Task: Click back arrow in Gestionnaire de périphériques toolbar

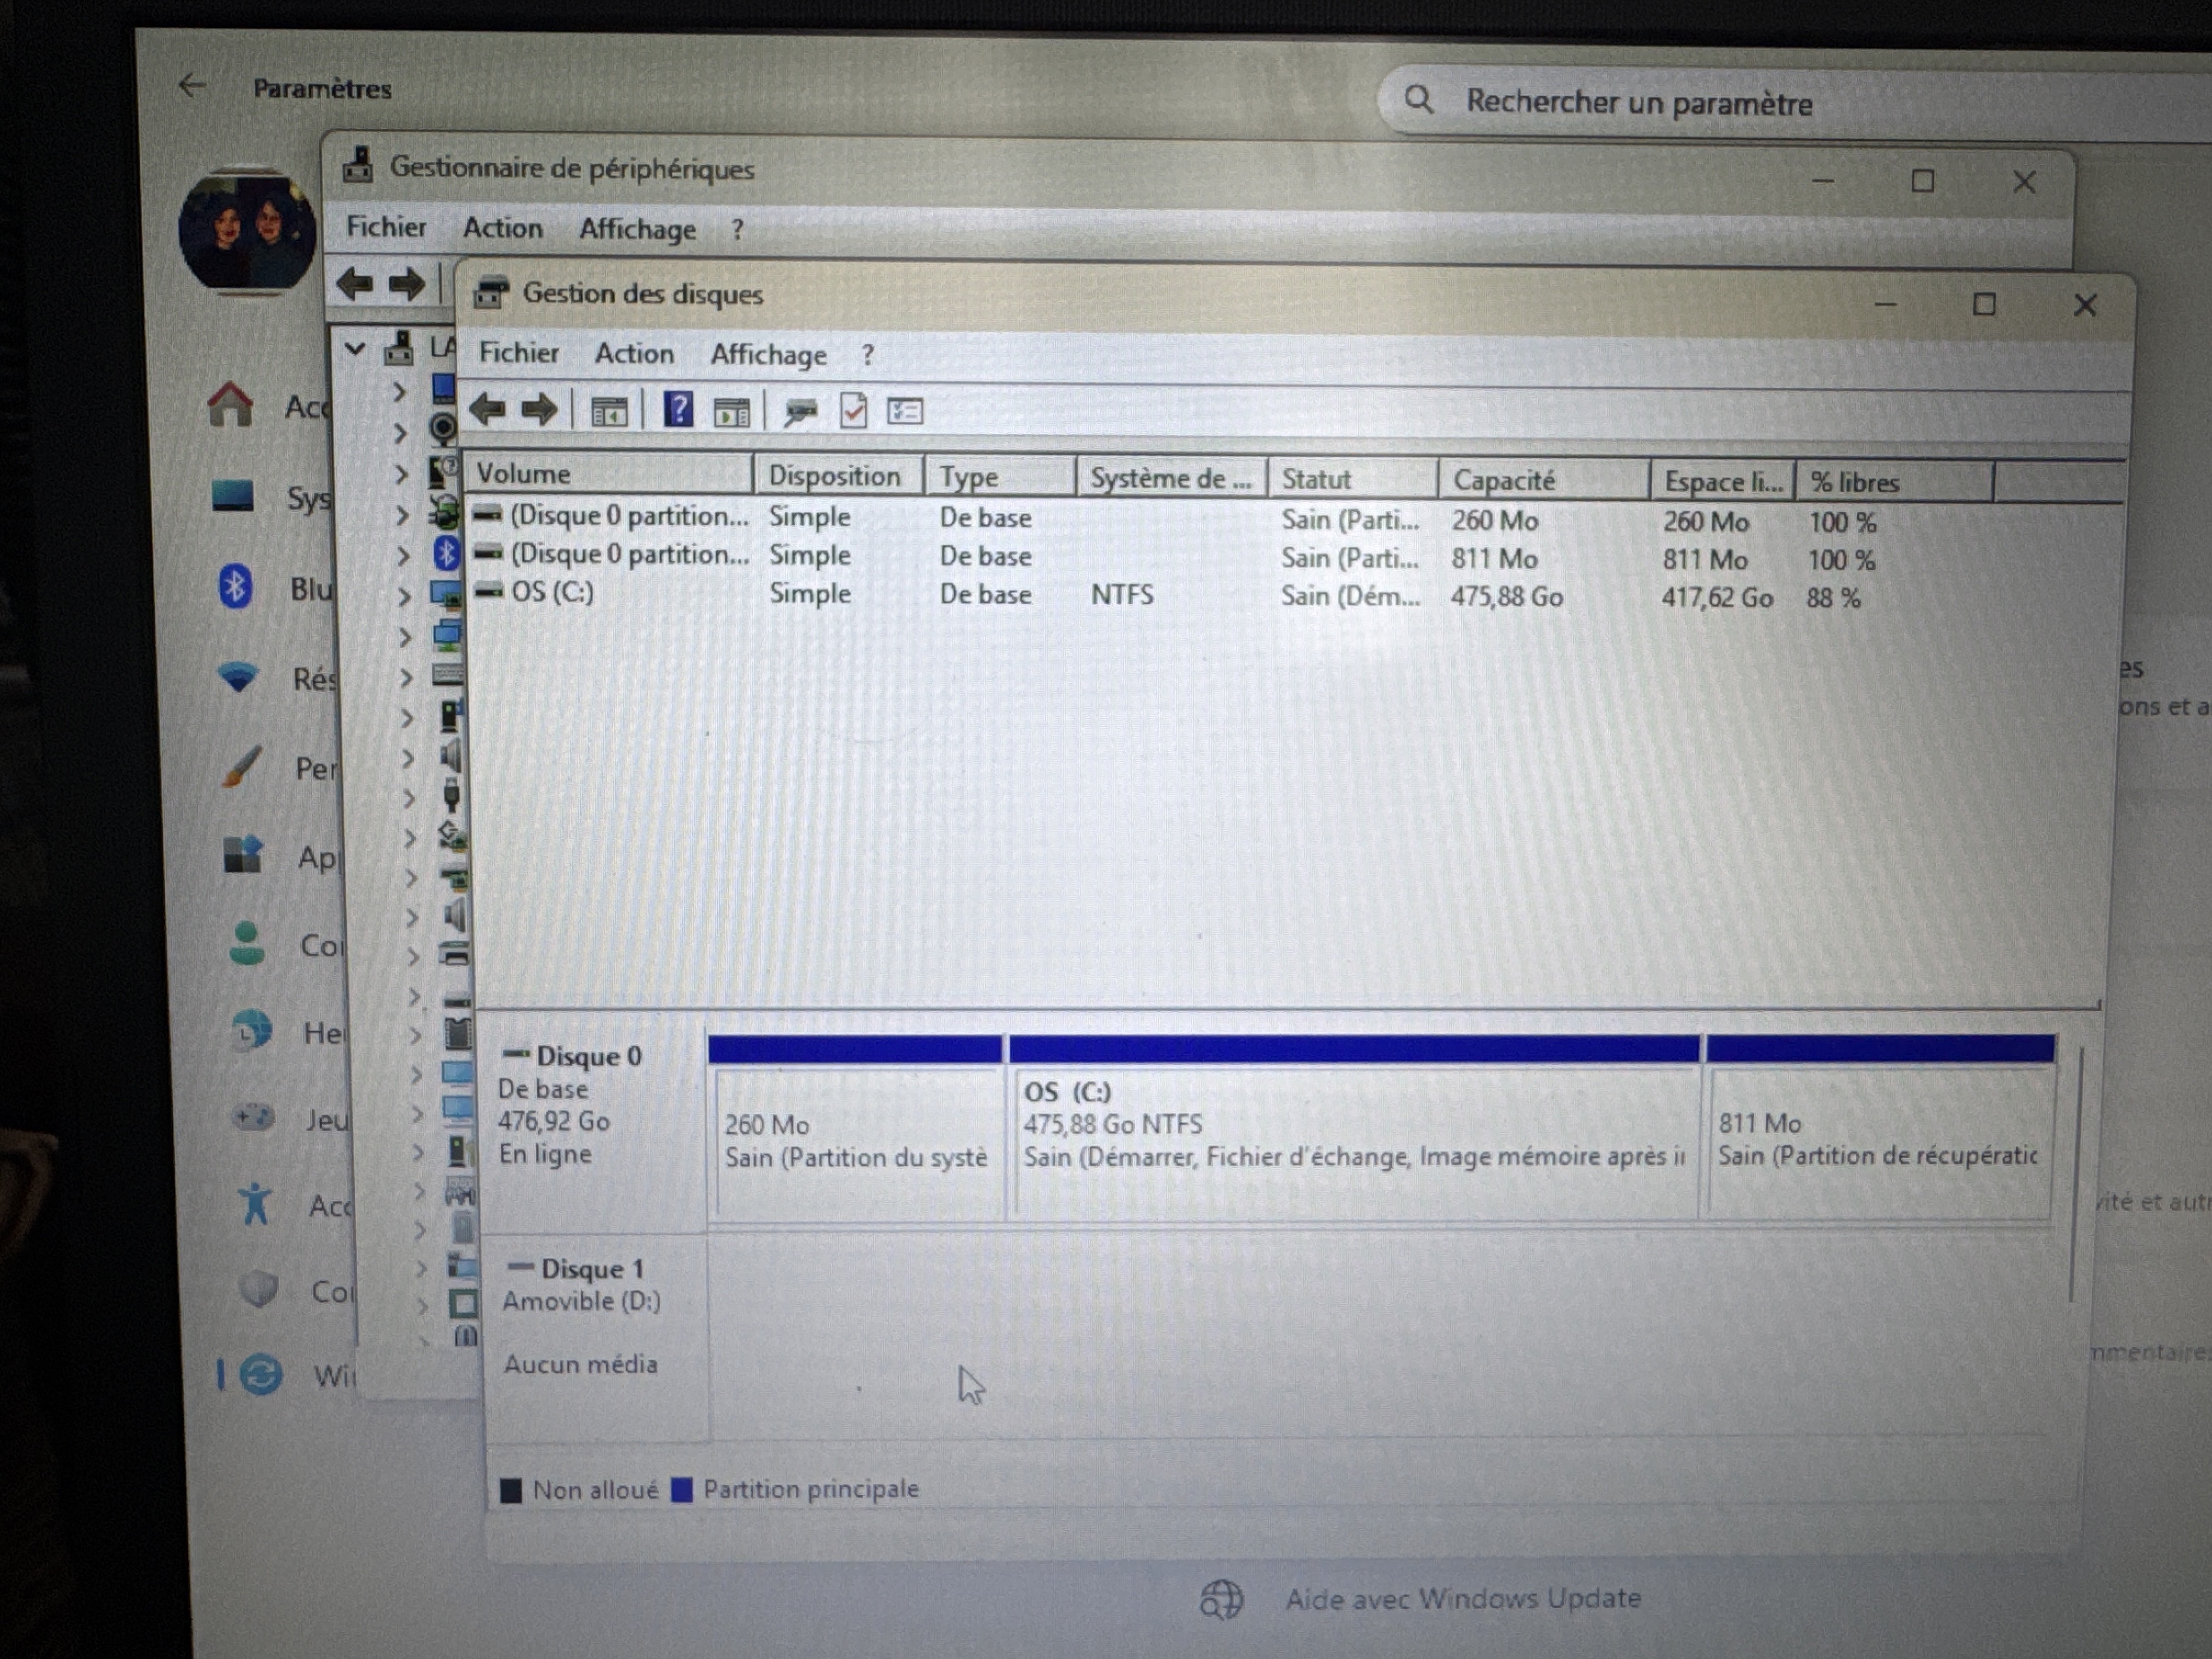Action: point(355,284)
